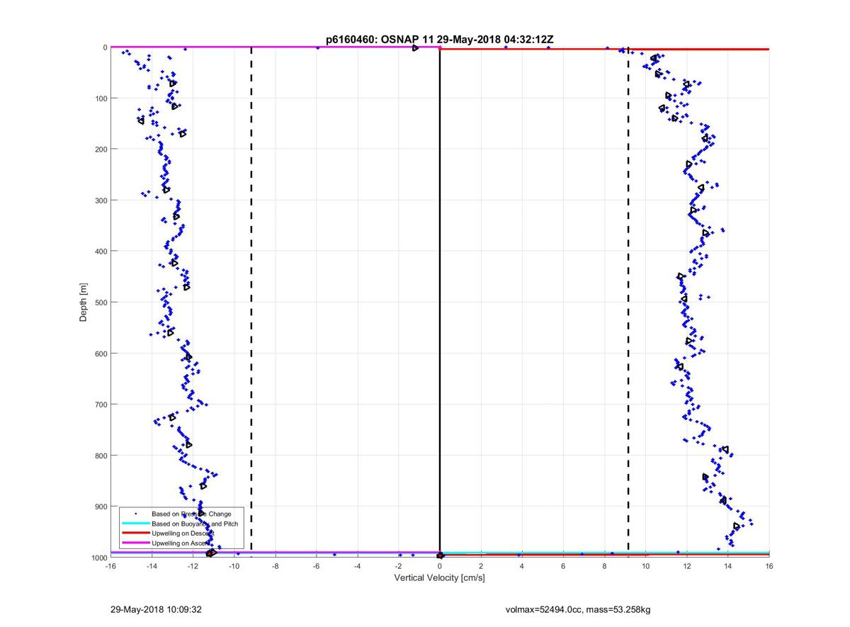Select the "Vertical Velocity [cm/s]" x-axis label
This screenshot has width=850, height=627.
(x=439, y=578)
